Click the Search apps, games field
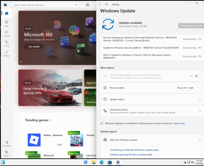Viewport: 204px width, 166px height. [x=46, y=5]
